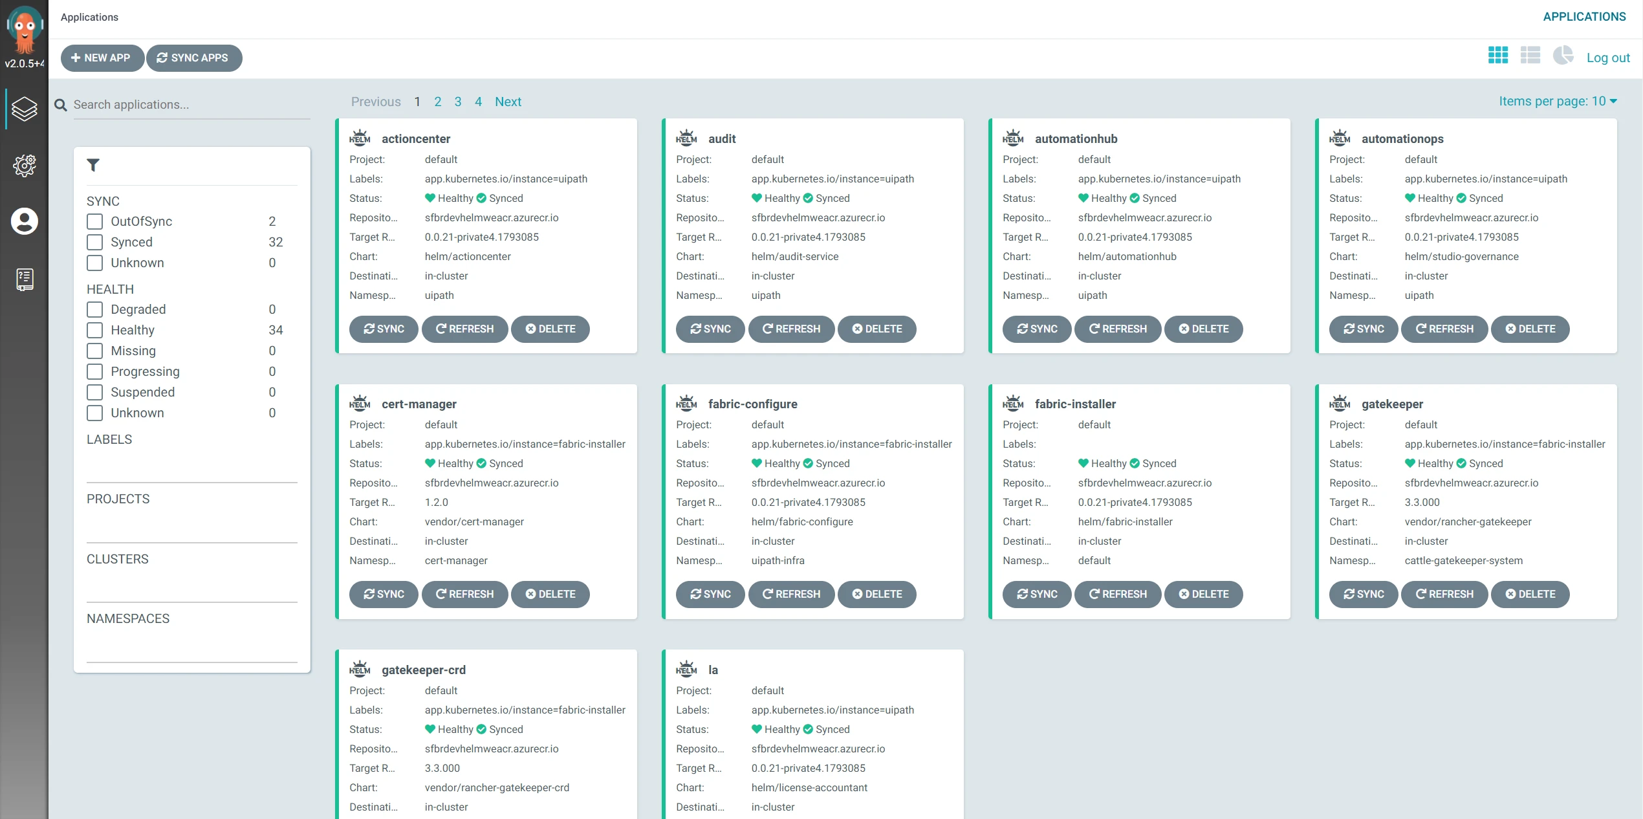Open the Documentation icon in sidebar
Image resolution: width=1643 pixels, height=819 pixels.
click(25, 279)
